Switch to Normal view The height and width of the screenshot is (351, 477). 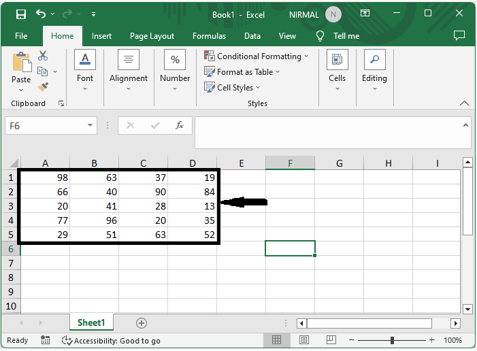[x=276, y=339]
